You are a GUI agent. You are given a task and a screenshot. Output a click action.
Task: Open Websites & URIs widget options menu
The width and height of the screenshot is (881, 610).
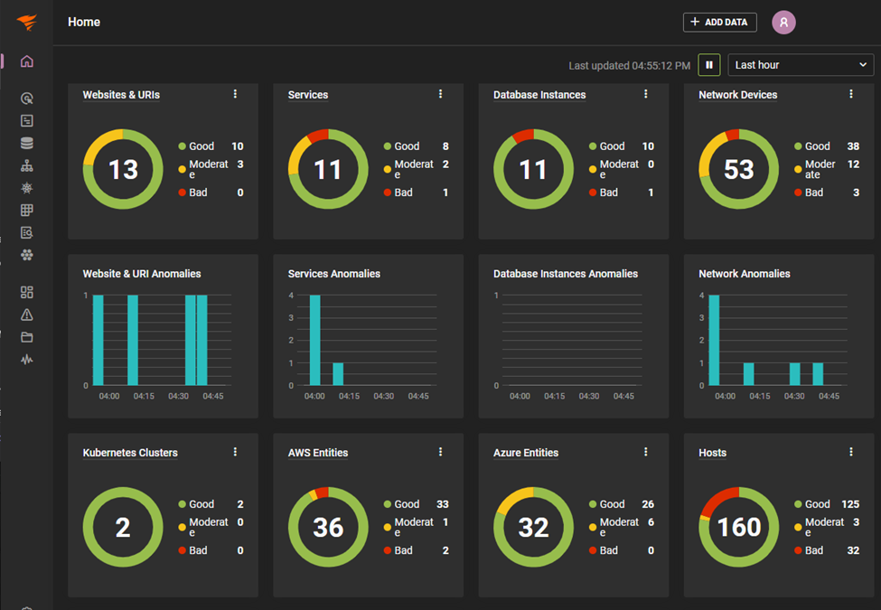(235, 94)
